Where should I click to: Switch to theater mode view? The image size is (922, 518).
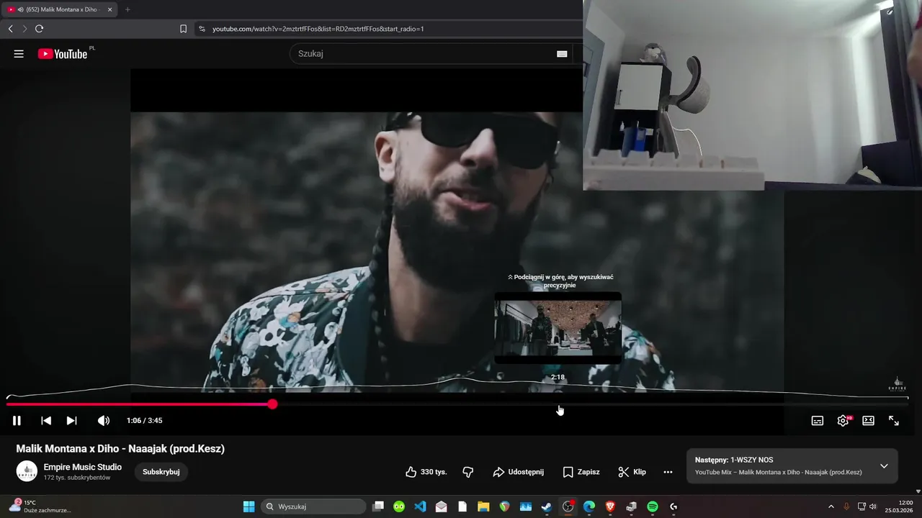(x=868, y=421)
